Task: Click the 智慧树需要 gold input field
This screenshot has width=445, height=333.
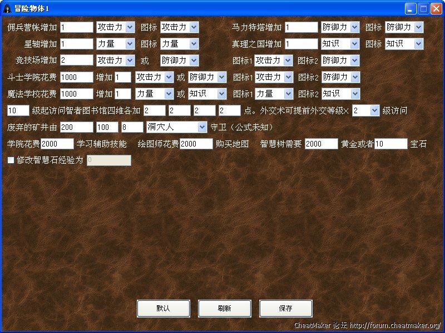Action: pos(321,144)
